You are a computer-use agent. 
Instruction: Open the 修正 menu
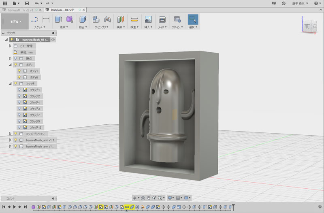[x=83, y=27]
